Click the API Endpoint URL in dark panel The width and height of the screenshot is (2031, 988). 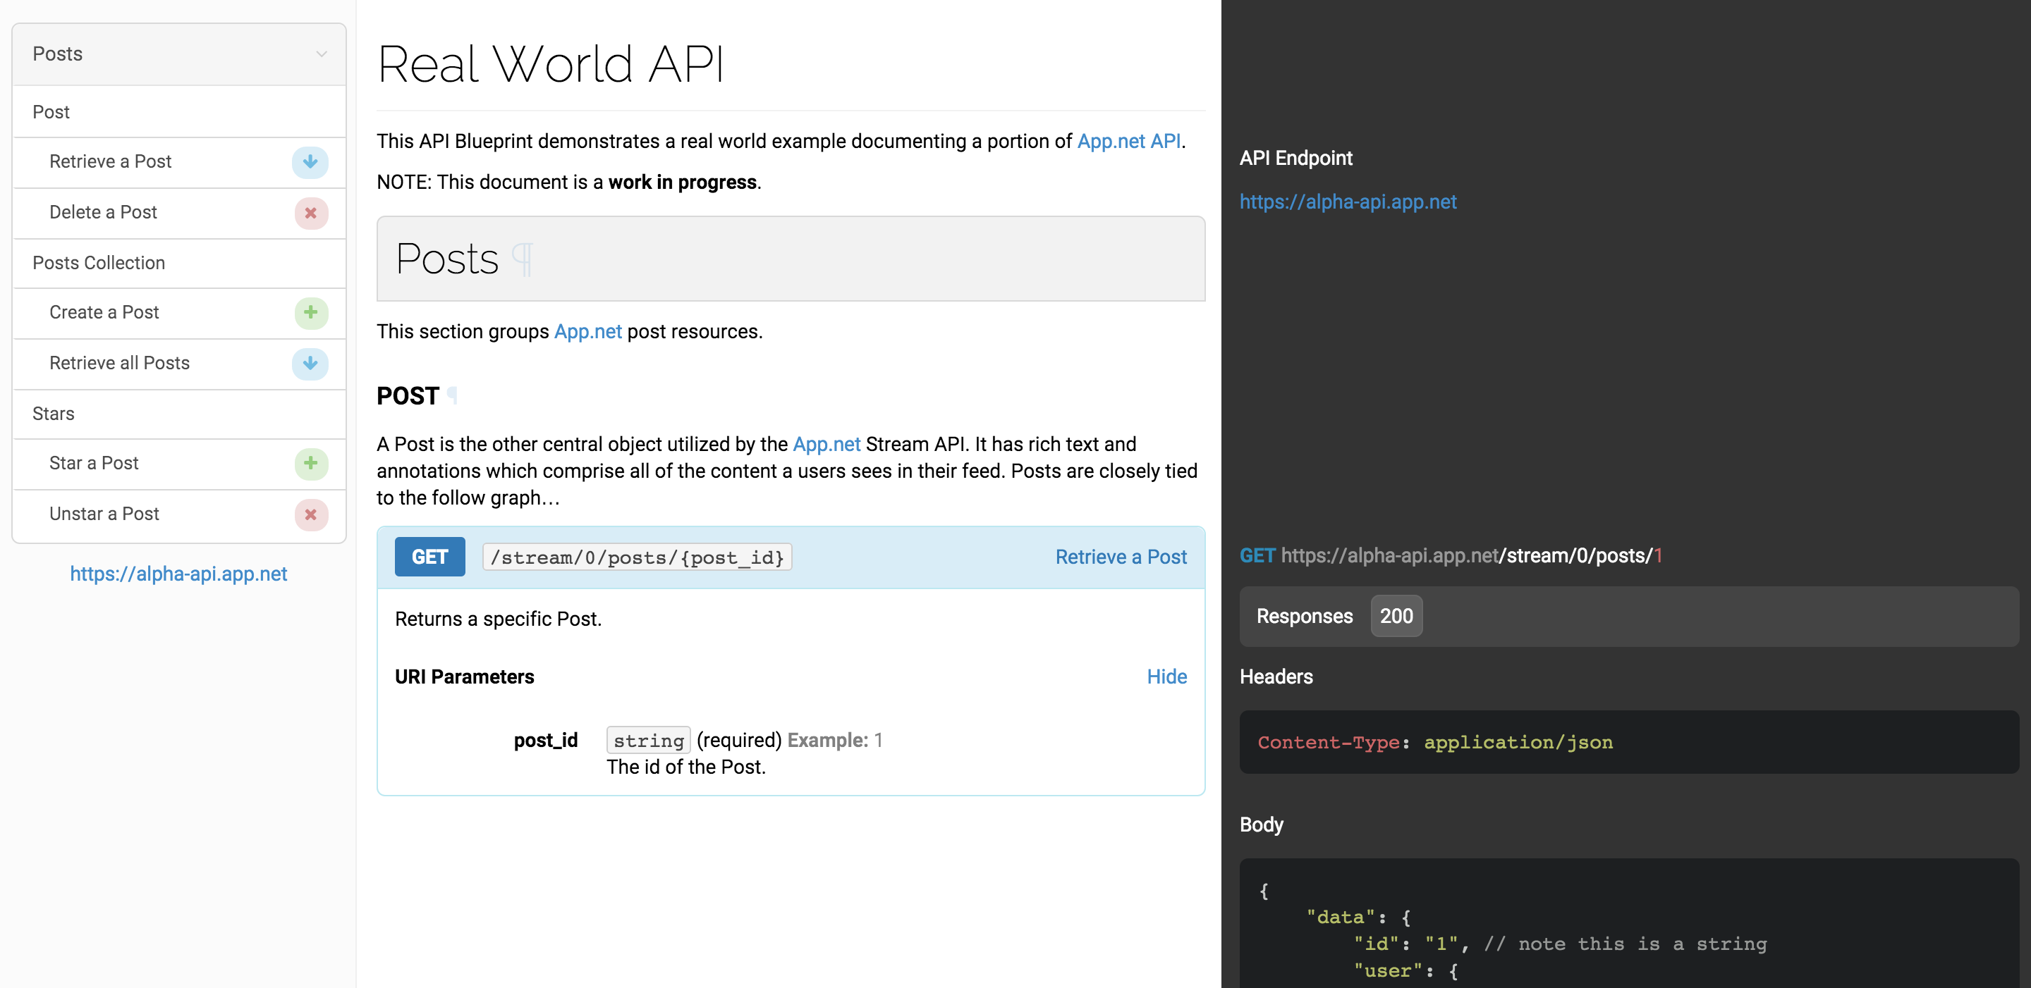(x=1348, y=202)
